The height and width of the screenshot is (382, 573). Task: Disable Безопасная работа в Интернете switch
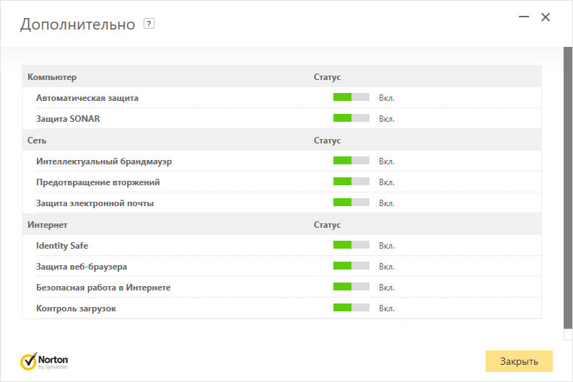(351, 287)
